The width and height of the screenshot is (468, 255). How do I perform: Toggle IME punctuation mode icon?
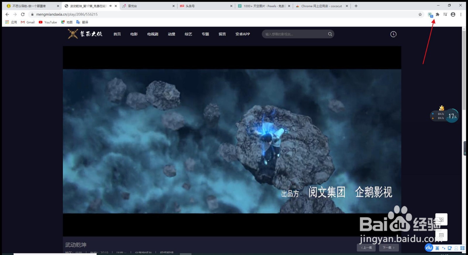pyautogui.click(x=444, y=248)
